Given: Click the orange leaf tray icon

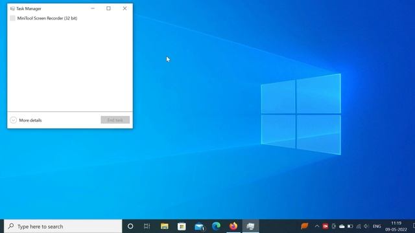Looking at the screenshot, I should click(305, 226).
